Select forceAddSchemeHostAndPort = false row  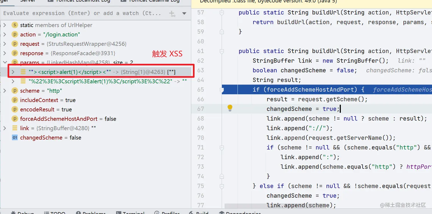pyautogui.click(x=95, y=119)
